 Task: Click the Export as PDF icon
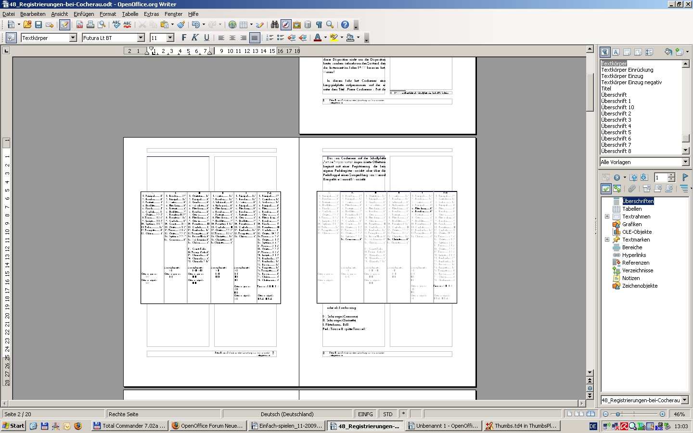79,25
